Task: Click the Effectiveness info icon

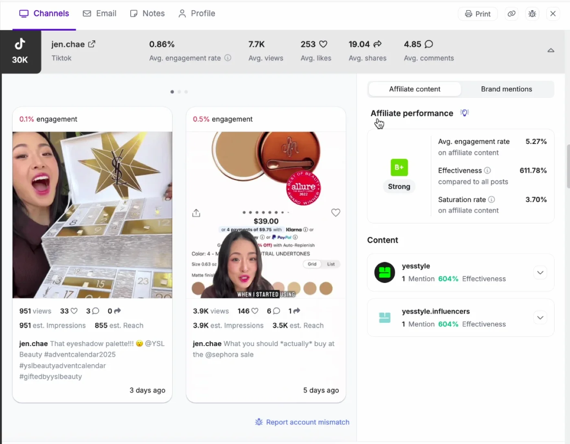Action: click(x=487, y=170)
